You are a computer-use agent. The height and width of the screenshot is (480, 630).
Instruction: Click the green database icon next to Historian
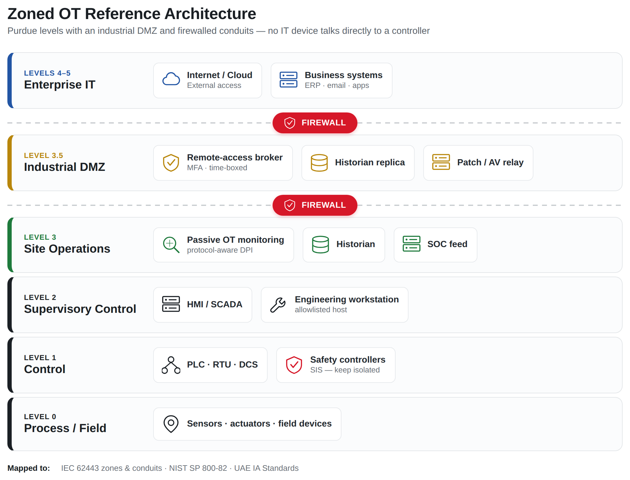[x=321, y=245]
